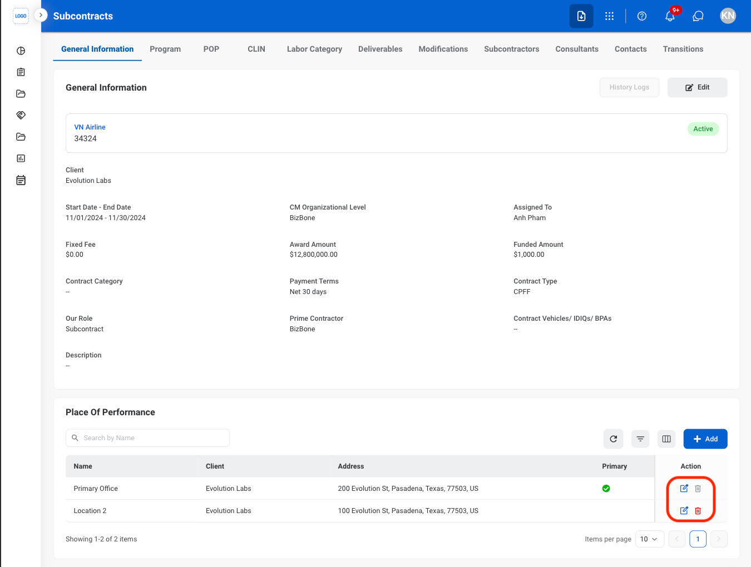Go to the Deliverables tab
Viewport: 751px width, 567px height.
coord(381,49)
